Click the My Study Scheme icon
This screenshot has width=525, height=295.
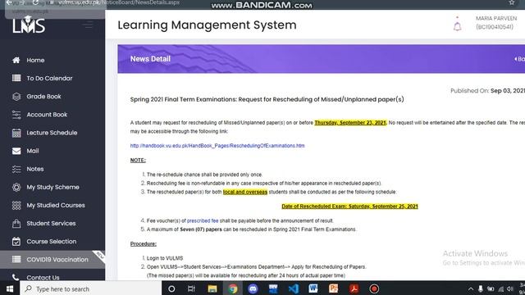[16, 188]
